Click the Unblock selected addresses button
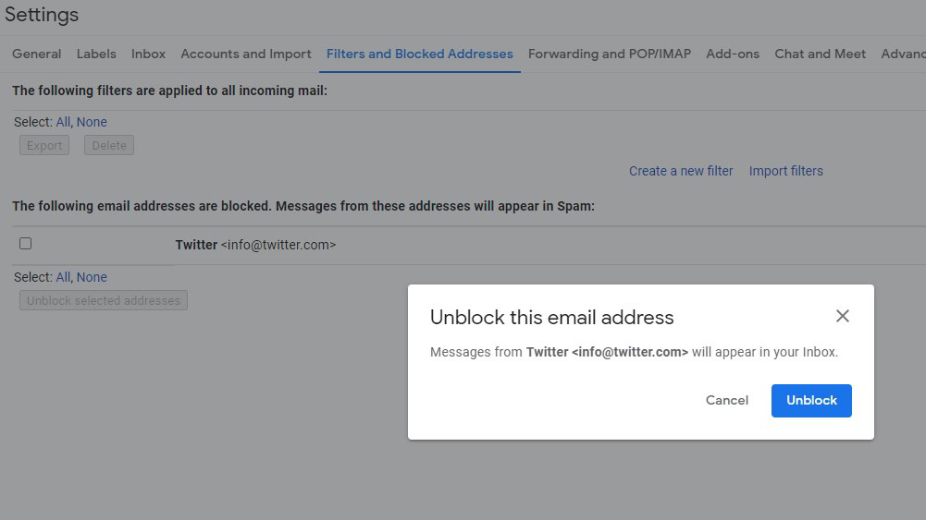Image resolution: width=926 pixels, height=520 pixels. [104, 300]
